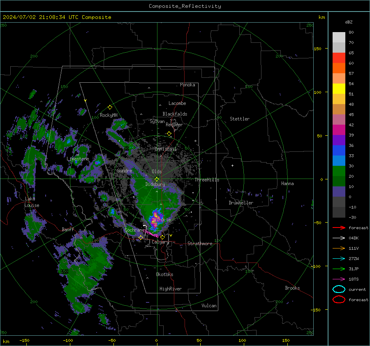Click the yellow diamond marker near RockyMH
The image size is (370, 346).
(x=110, y=107)
